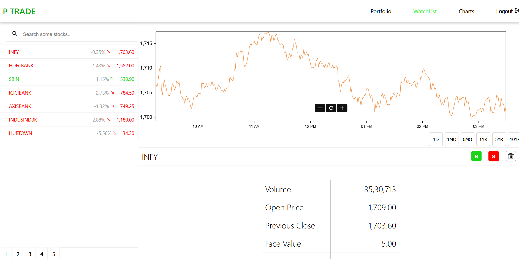
Task: Reset the chart view using refresh icon
Action: pyautogui.click(x=331, y=108)
